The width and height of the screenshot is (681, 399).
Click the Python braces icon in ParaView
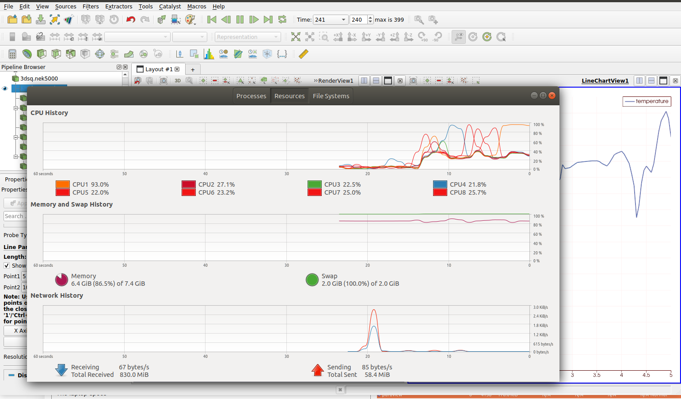coord(282,54)
